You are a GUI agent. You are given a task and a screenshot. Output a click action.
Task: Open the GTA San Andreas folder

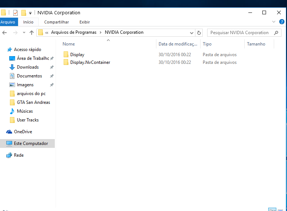click(x=33, y=102)
